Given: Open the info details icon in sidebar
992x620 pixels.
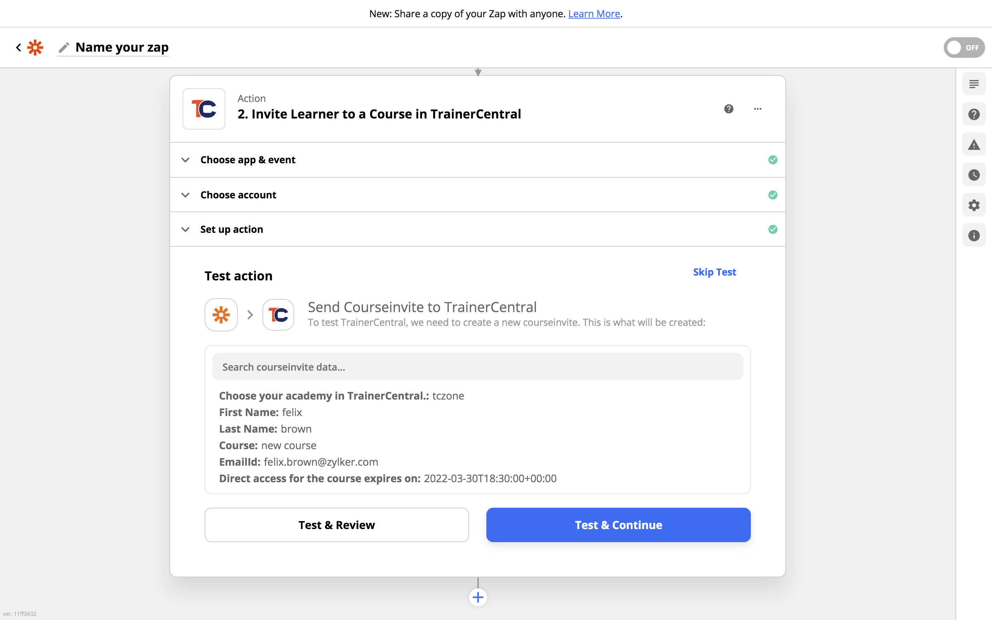Looking at the screenshot, I should pos(973,235).
